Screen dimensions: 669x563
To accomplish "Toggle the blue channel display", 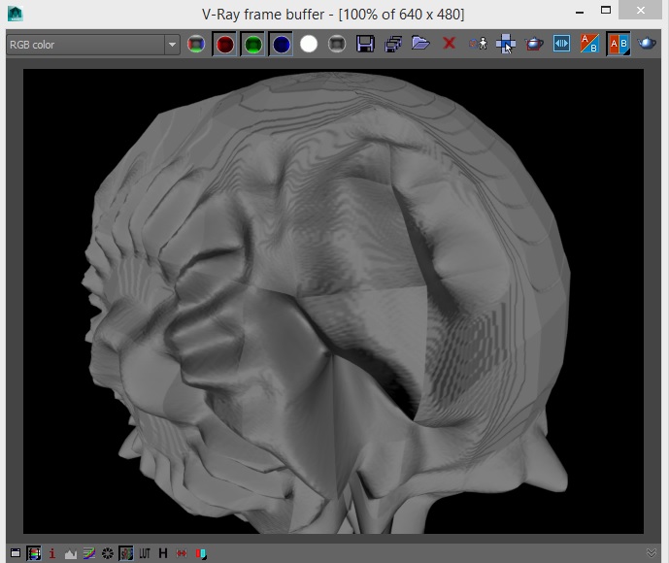I will point(281,44).
